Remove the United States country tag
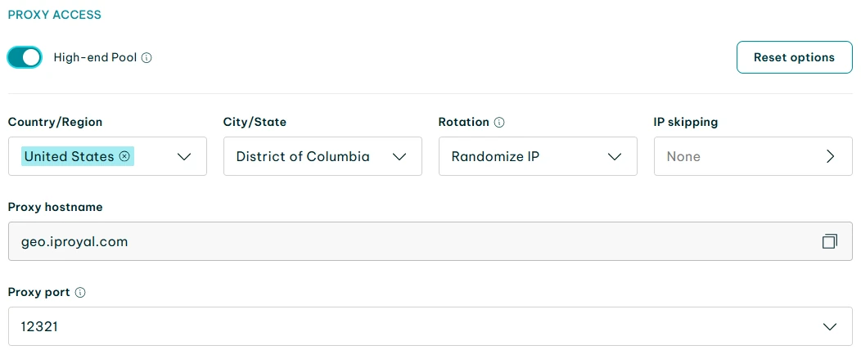Screen dimensions: 861x359 (124, 156)
